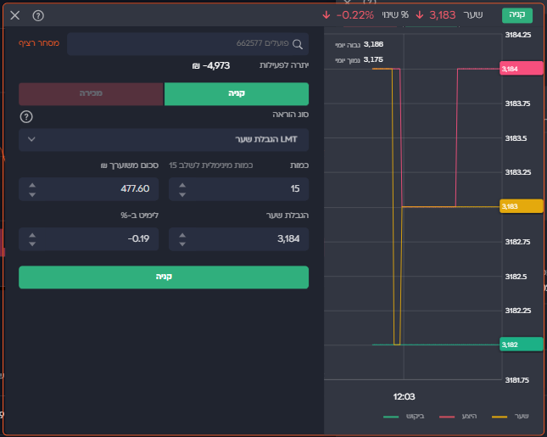Expand the LMT הגבלת שער order type dropdown
This screenshot has height=437, width=547.
(164, 139)
